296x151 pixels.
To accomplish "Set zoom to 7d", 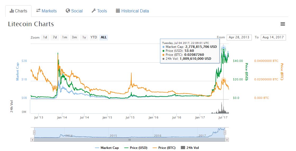I will click(x=55, y=37).
